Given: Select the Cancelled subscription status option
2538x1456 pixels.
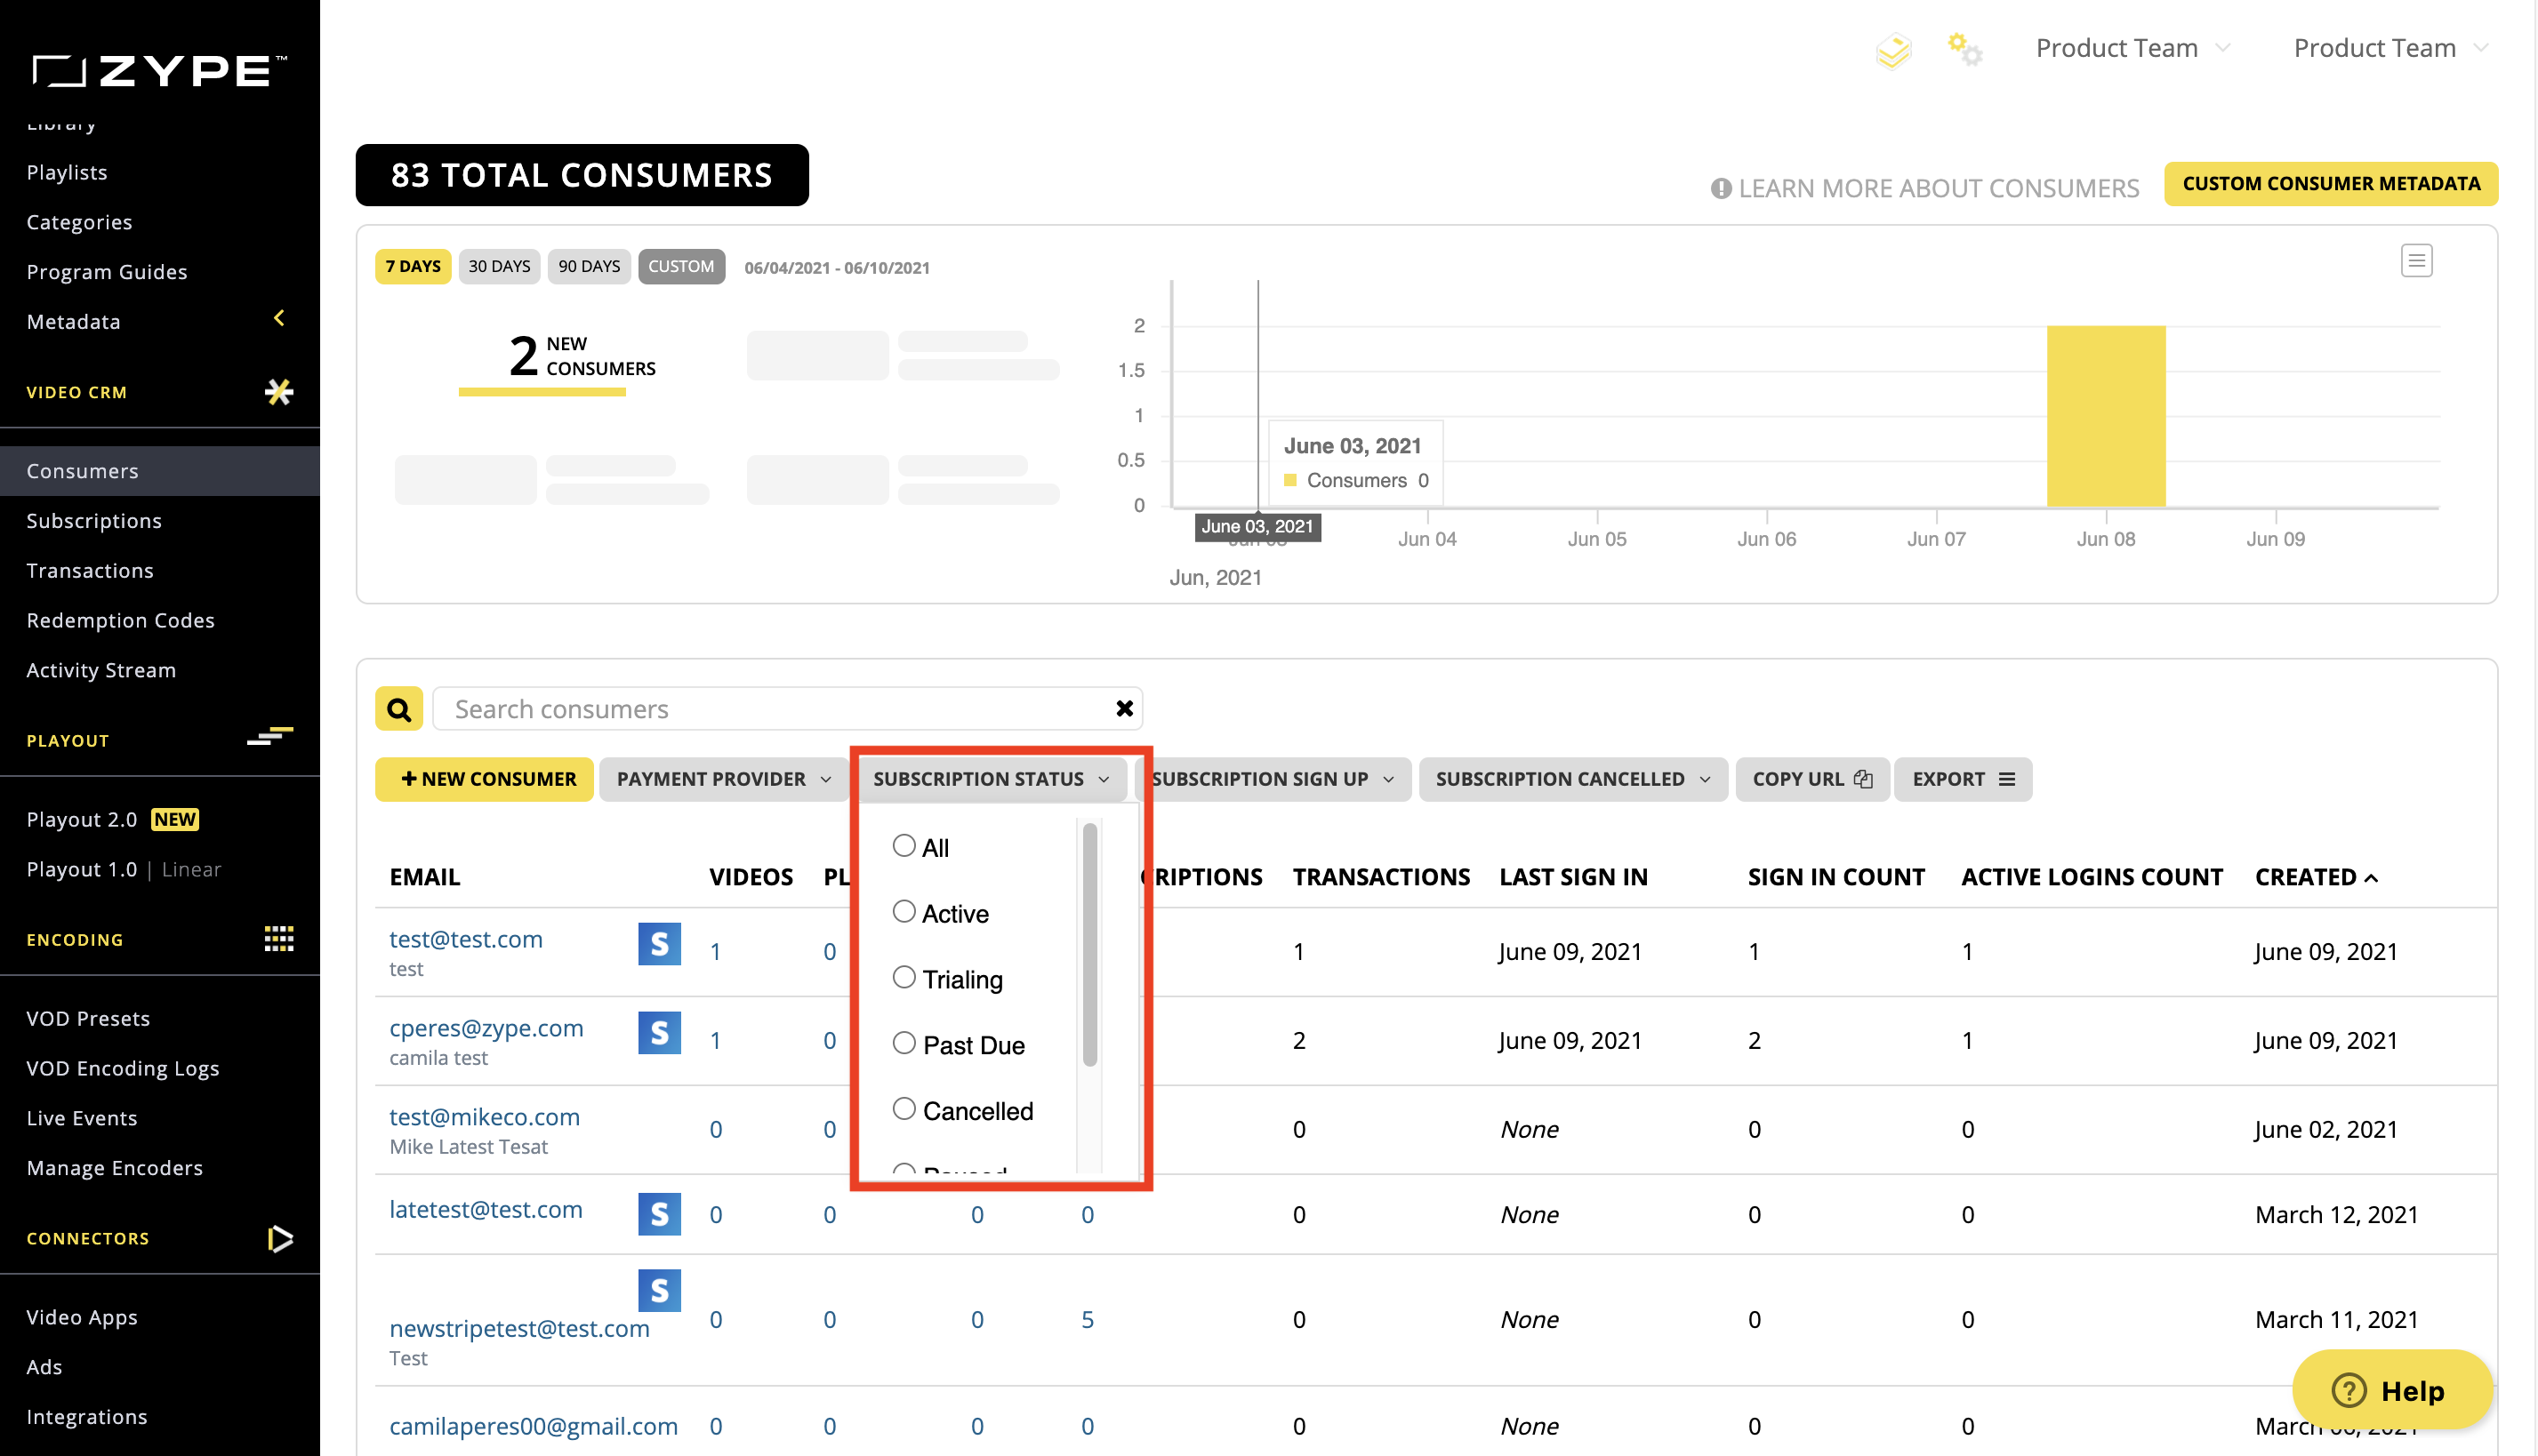Looking at the screenshot, I should click(904, 1108).
